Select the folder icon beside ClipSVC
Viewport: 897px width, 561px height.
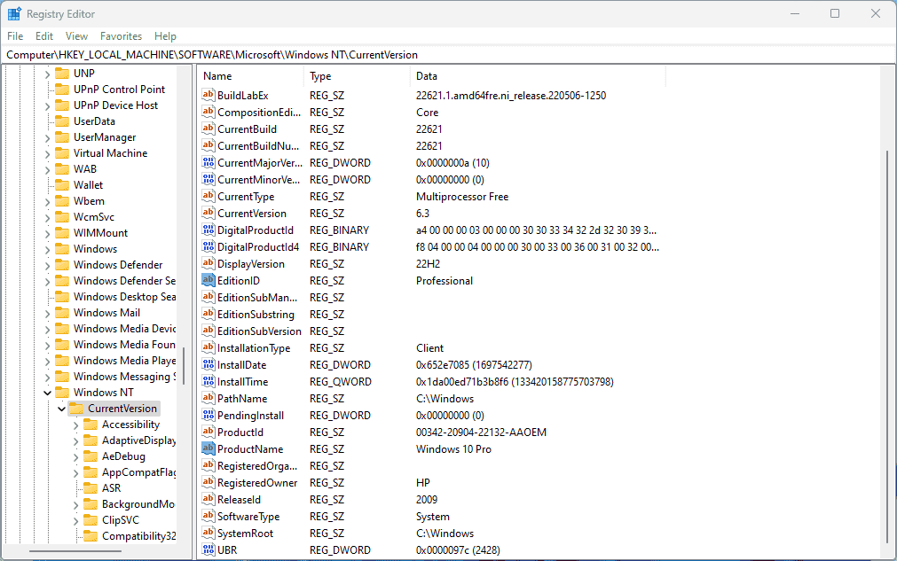(90, 520)
